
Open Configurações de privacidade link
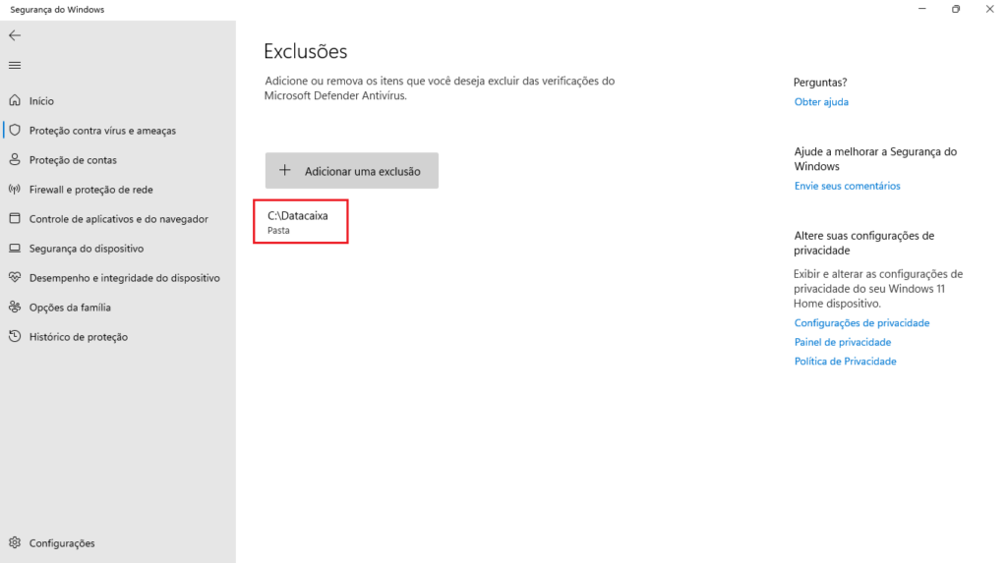coord(861,323)
